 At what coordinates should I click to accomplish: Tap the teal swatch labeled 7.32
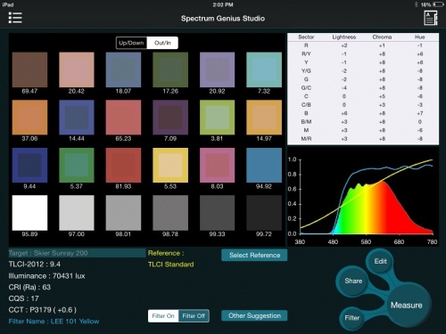[264, 69]
